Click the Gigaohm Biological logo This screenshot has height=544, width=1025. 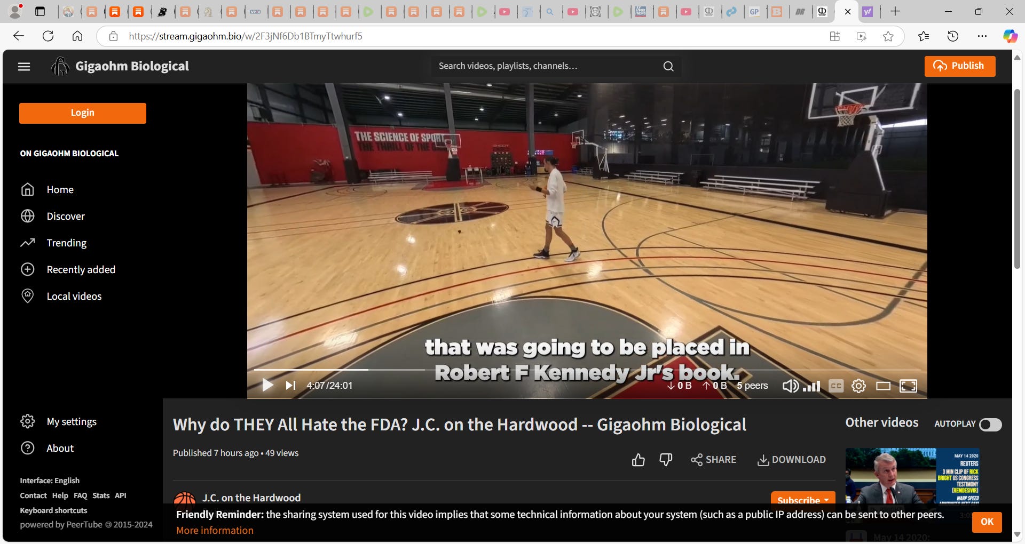(120, 66)
